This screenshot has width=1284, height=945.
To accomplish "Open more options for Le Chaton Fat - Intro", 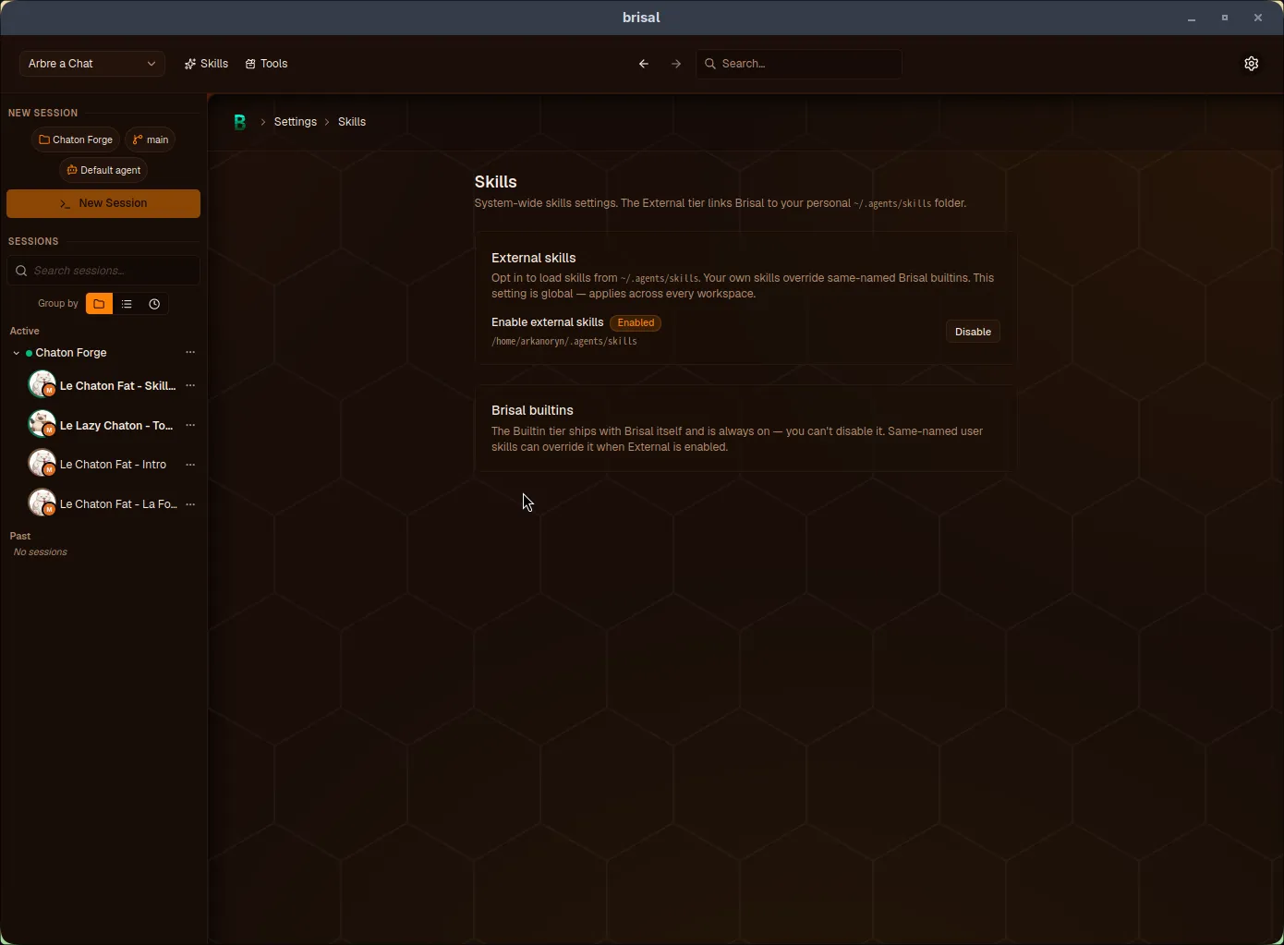I will tap(190, 465).
